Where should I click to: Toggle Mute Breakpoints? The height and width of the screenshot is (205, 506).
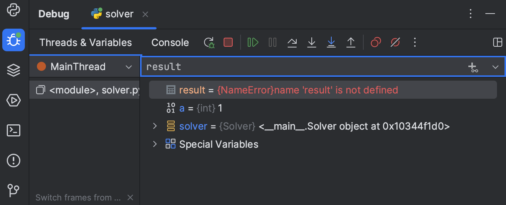[395, 42]
